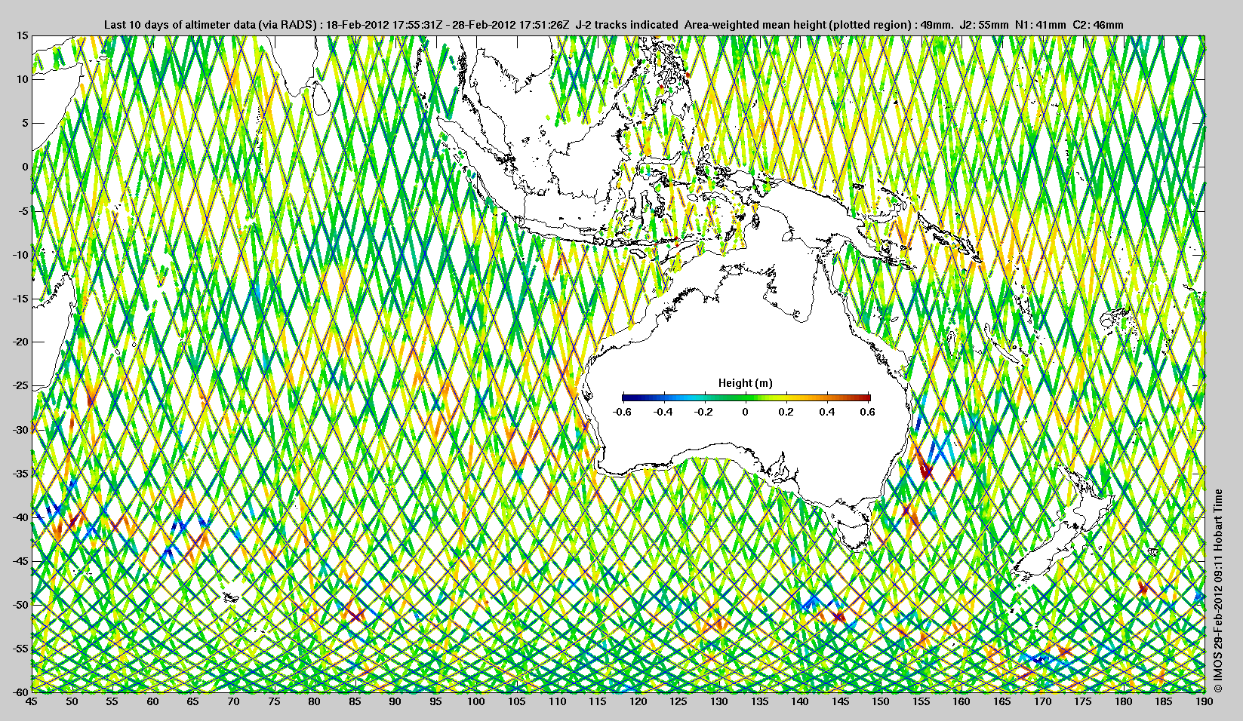Click the '0.2' colorbar tick label
The width and height of the screenshot is (1243, 721).
click(x=786, y=412)
